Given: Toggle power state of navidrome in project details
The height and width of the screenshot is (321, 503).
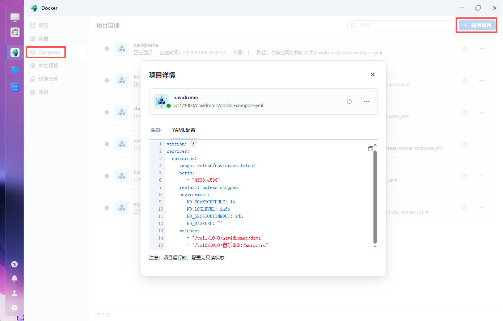Looking at the screenshot, I should tap(349, 101).
